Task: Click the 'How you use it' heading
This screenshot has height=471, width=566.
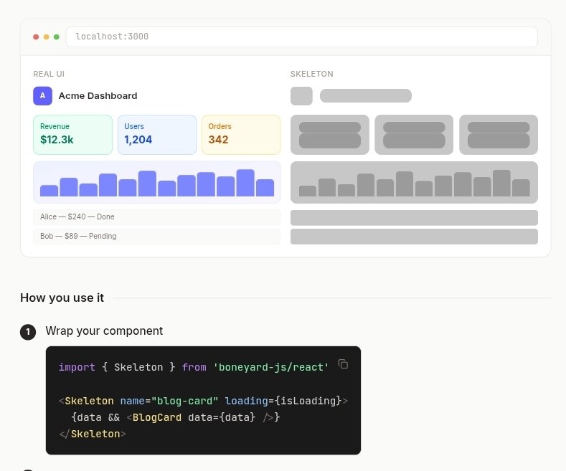Action: [62, 298]
